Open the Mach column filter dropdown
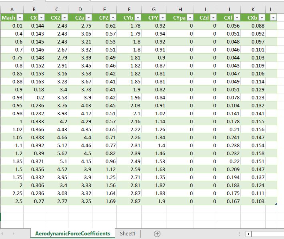 coord(19,18)
